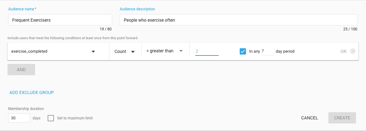Enable Set to maximum limit checkbox
The width and height of the screenshot is (366, 131).
(51, 118)
